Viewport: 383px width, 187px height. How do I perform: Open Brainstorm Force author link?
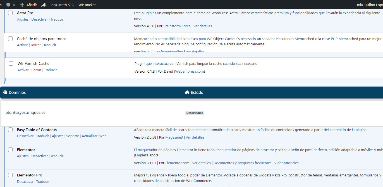(x=177, y=26)
